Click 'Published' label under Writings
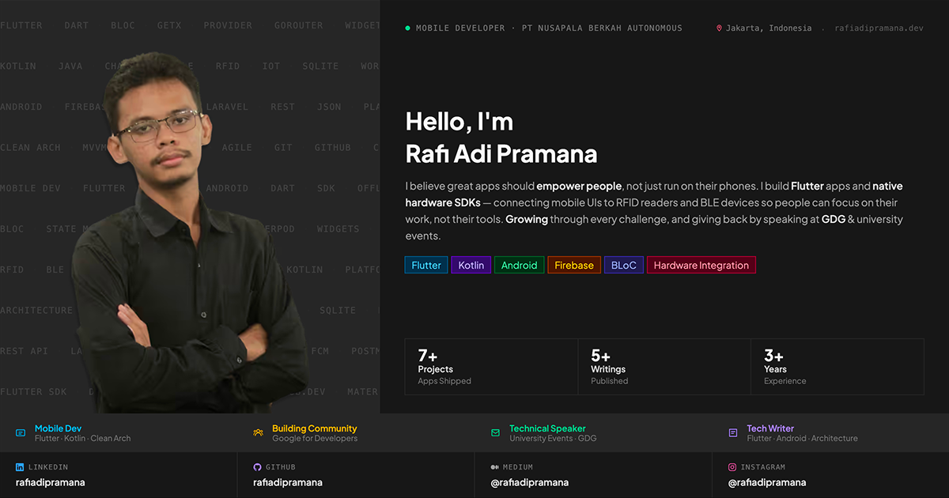This screenshot has width=949, height=498. click(610, 381)
